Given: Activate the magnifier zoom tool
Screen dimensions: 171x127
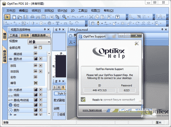Looking at the screenshot, I should (64, 17).
